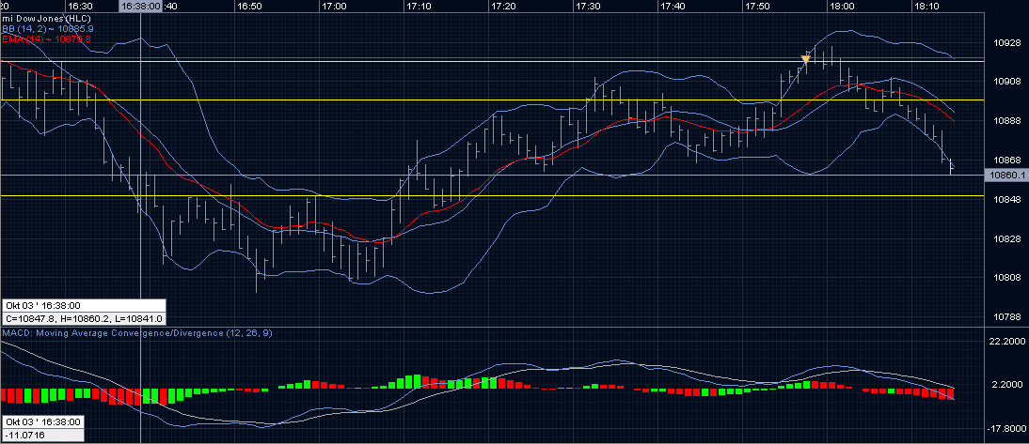The image size is (1029, 444).
Task: Click the 10808 price axis label
Action: point(1006,278)
